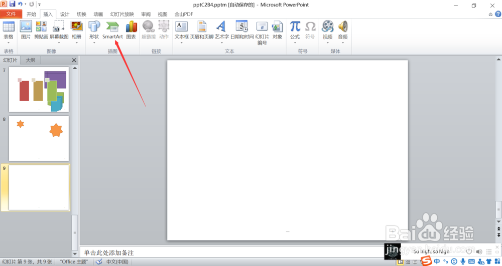
Task: Expand the 音频 dropdown arrow
Action: (343, 43)
